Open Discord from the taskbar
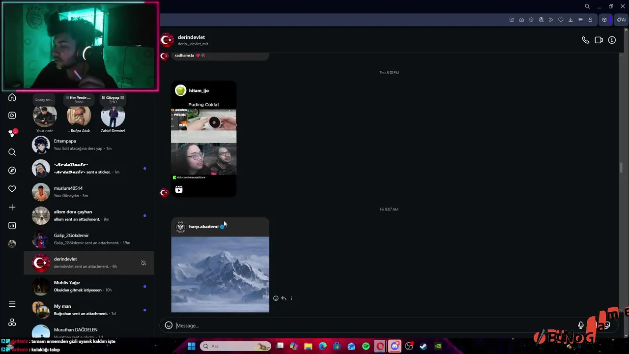The width and height of the screenshot is (629, 354). pyautogui.click(x=395, y=346)
